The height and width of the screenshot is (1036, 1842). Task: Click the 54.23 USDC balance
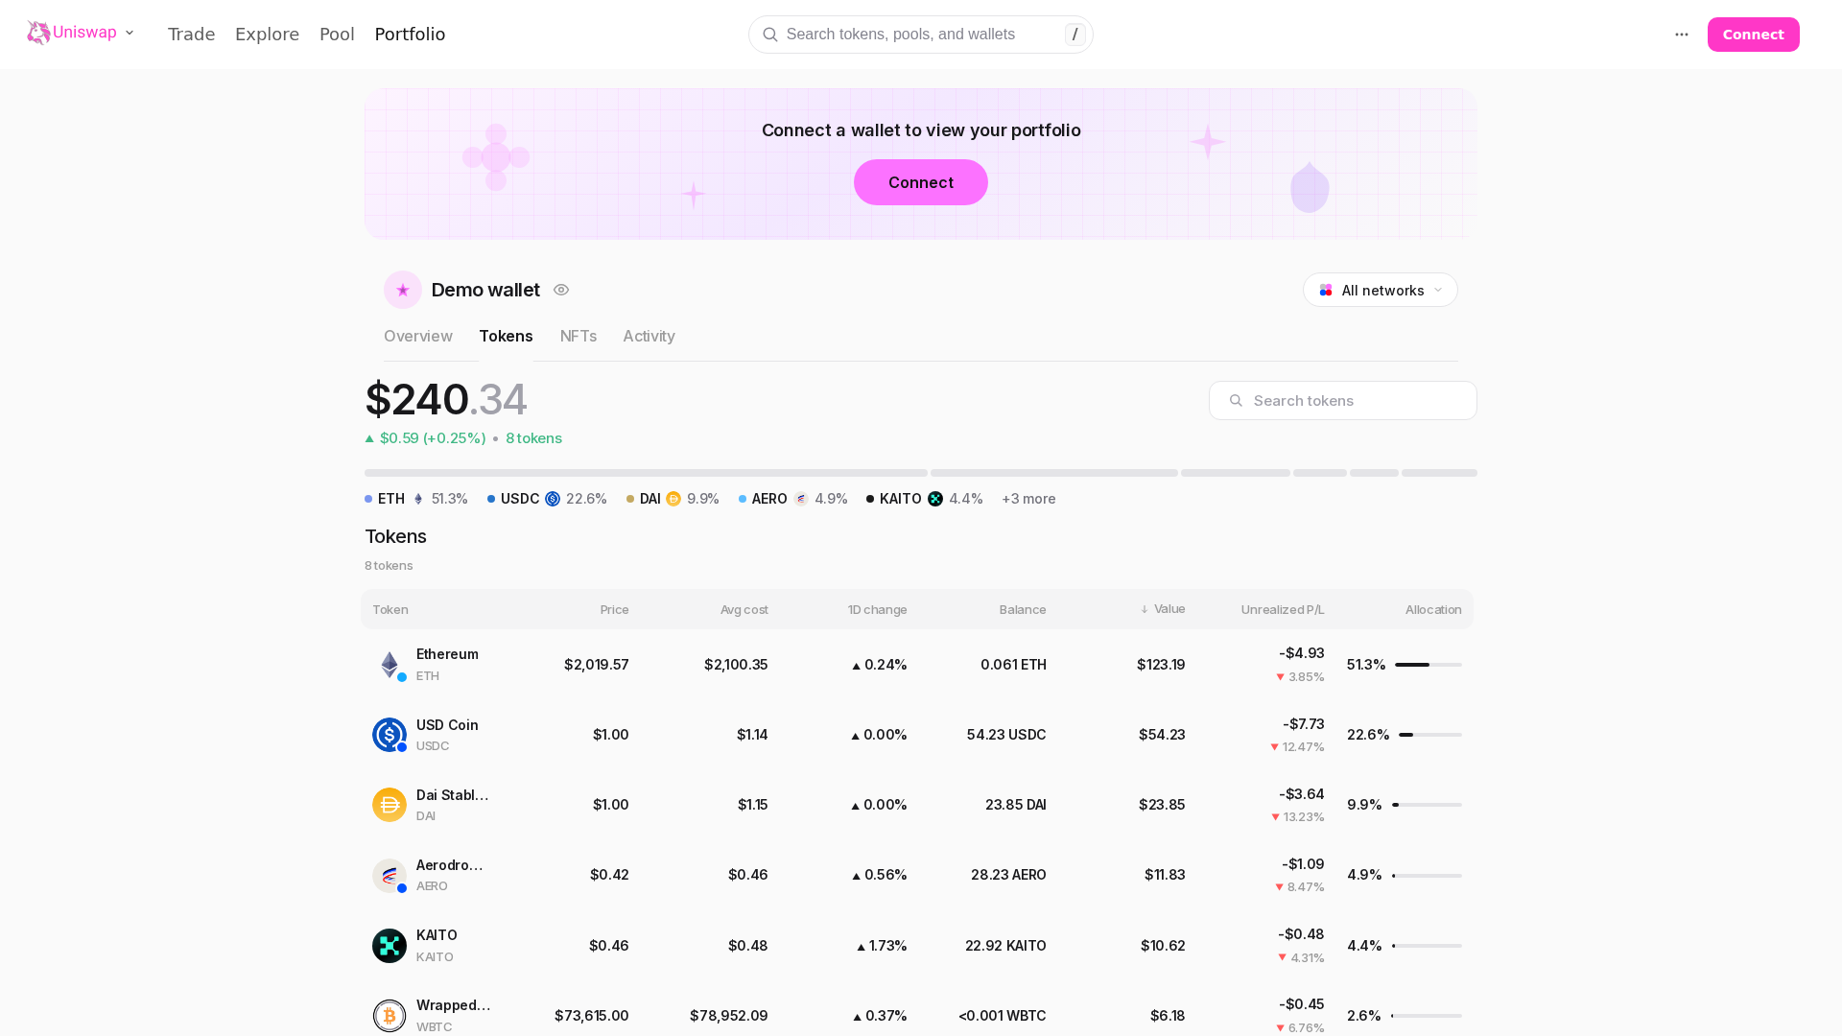coord(1006,735)
